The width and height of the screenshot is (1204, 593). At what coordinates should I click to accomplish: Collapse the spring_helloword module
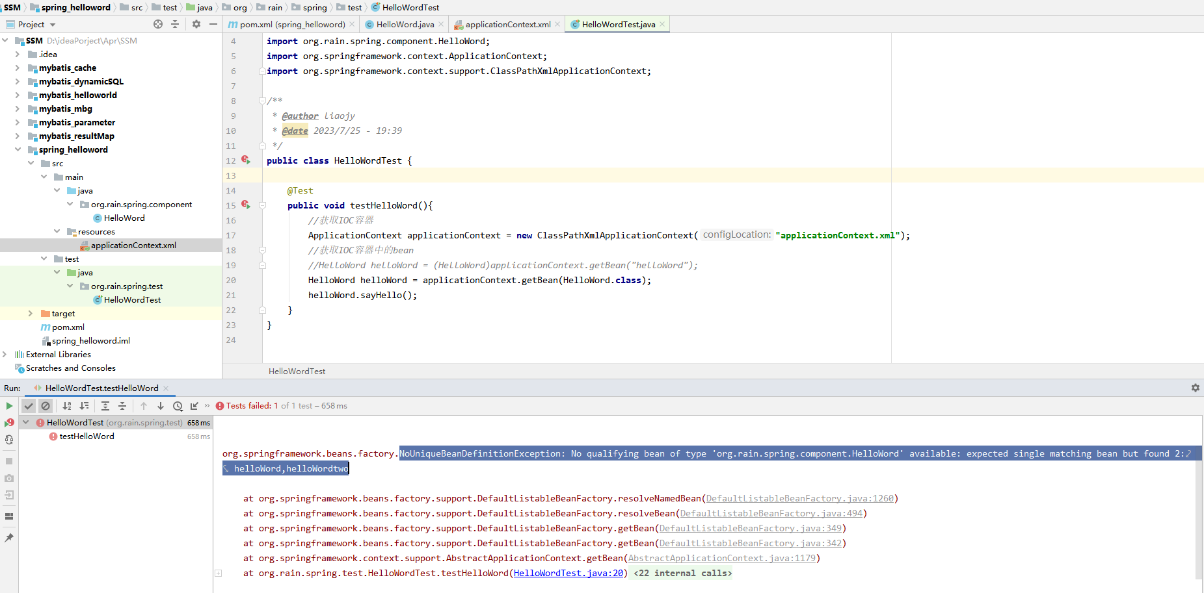point(18,149)
